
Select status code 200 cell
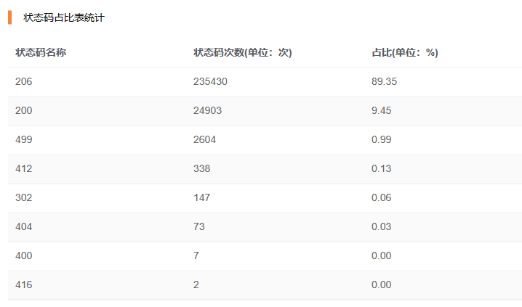click(x=24, y=111)
